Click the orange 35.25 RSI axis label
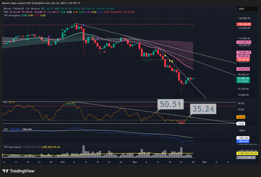Screen dimensions: 261x177 click(241, 117)
